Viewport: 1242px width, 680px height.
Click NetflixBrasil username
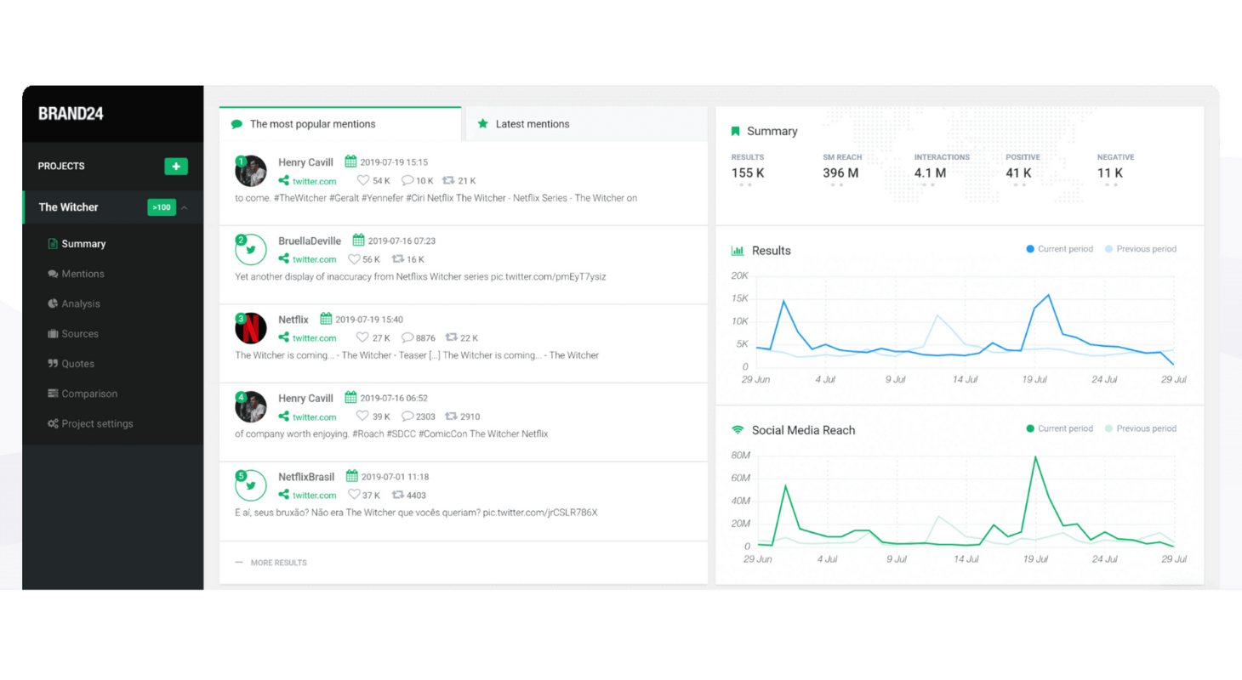pos(306,477)
